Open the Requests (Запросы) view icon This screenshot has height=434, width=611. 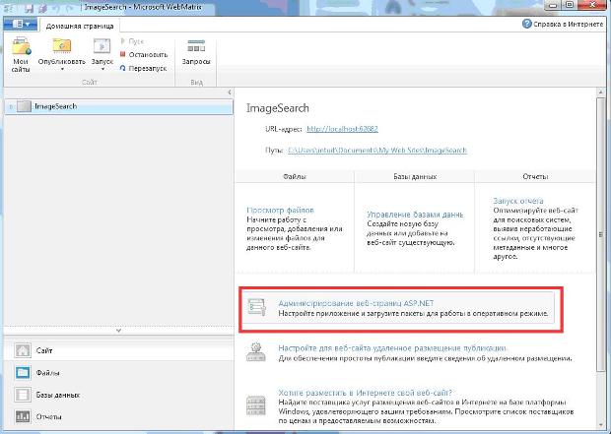[196, 46]
